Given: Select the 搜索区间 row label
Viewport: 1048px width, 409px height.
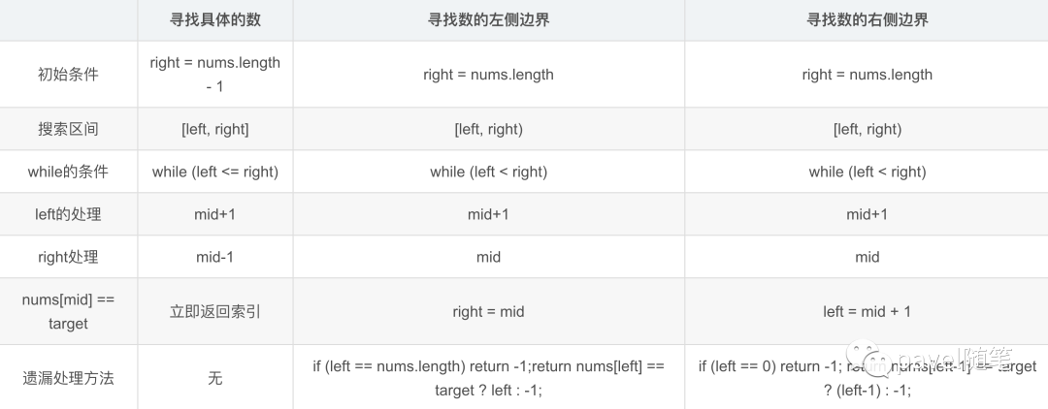Looking at the screenshot, I should tap(68, 129).
